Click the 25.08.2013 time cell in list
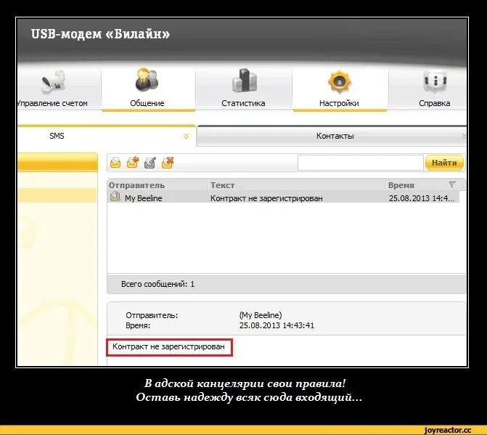487x435 pixels. [422, 198]
